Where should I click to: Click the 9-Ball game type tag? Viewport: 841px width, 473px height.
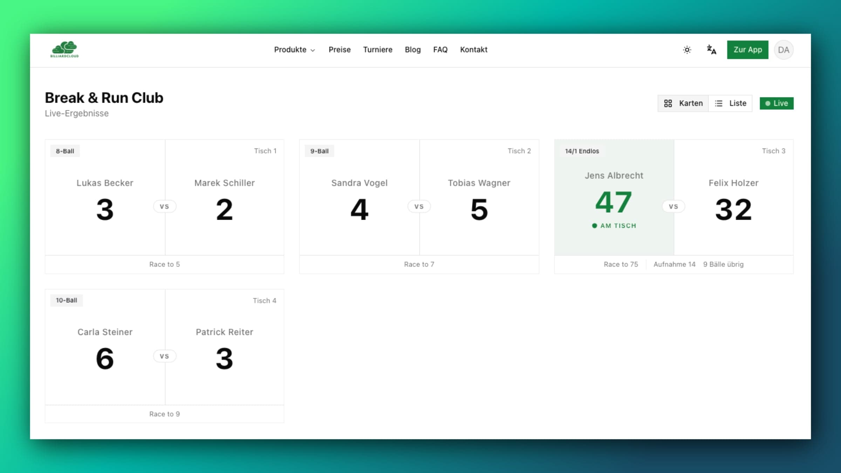click(319, 151)
